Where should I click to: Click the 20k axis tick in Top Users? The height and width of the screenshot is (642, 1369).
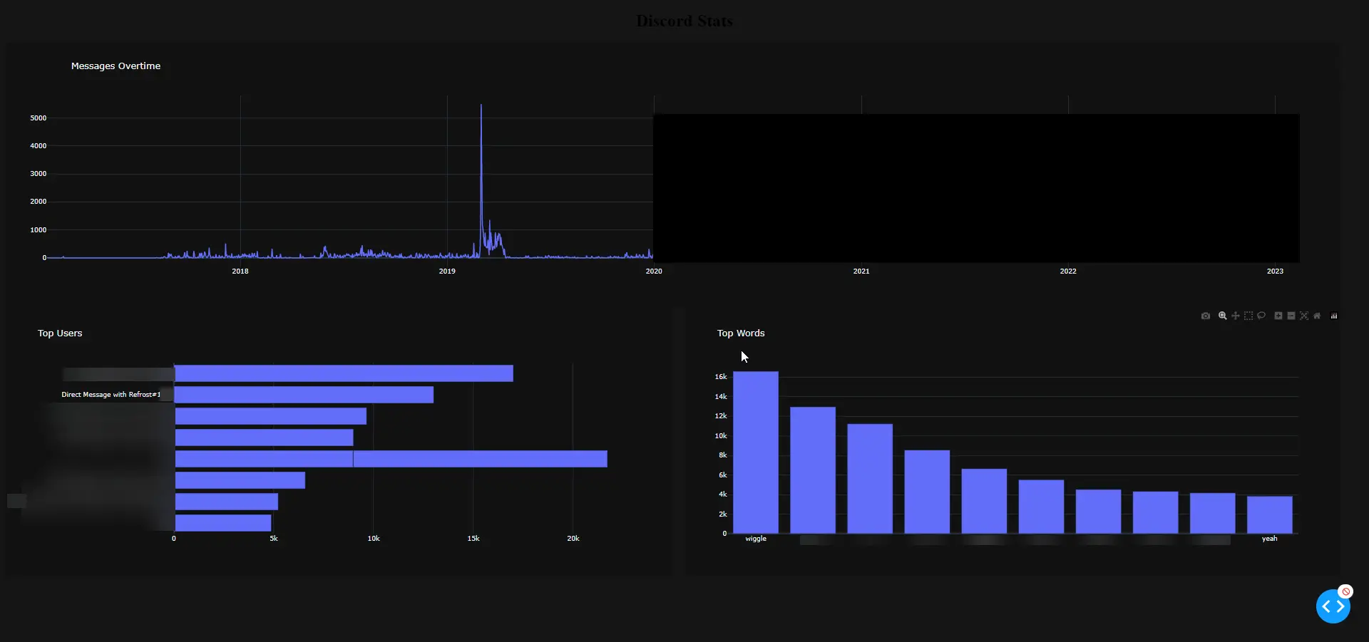tap(573, 539)
